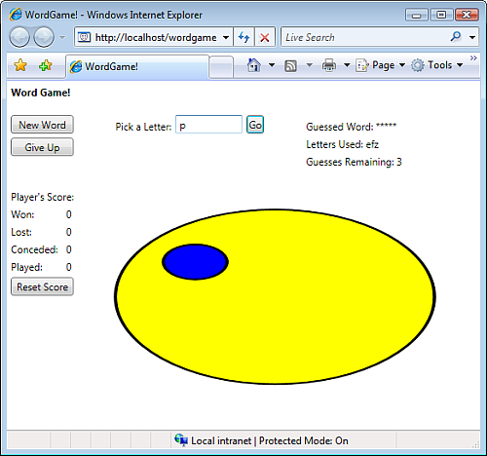Click the 'Player's Score:' label

pyautogui.click(x=43, y=197)
